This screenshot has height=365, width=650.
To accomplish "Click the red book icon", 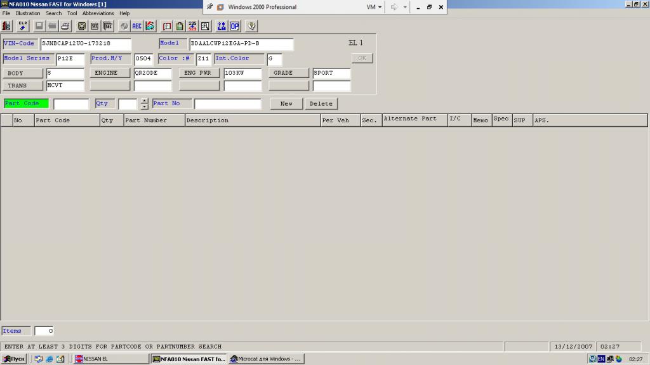I will [167, 26].
